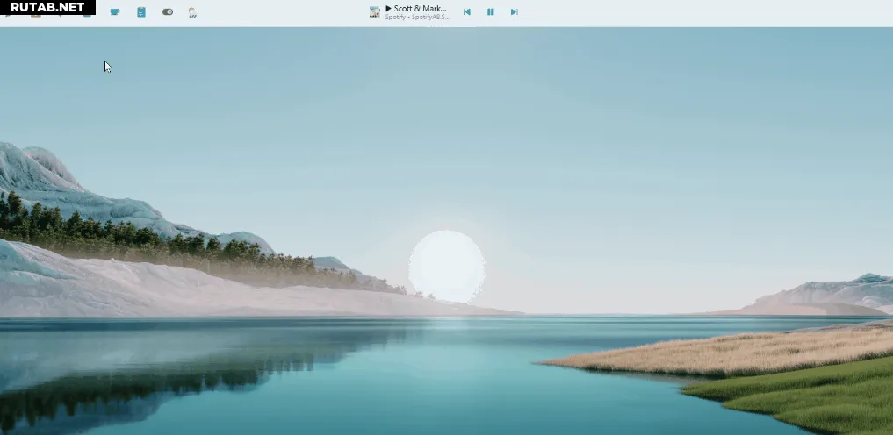Click the grassy shore at bottom right

tap(808, 395)
